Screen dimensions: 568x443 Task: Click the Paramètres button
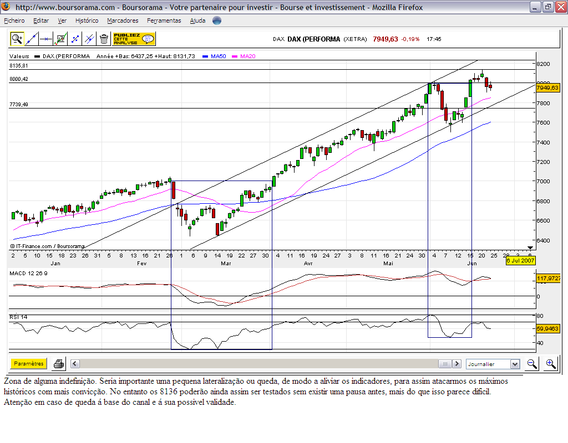click(29, 363)
